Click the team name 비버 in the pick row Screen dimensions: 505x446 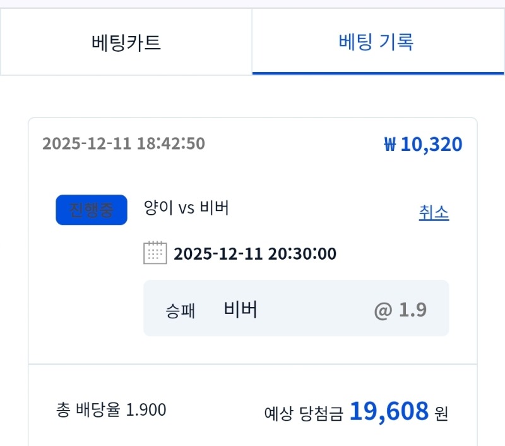pyautogui.click(x=239, y=308)
